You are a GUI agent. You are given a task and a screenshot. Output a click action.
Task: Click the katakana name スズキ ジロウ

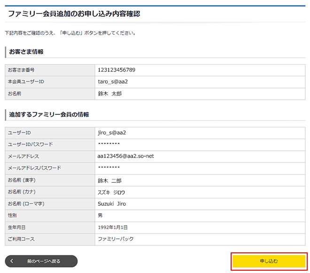click(111, 192)
